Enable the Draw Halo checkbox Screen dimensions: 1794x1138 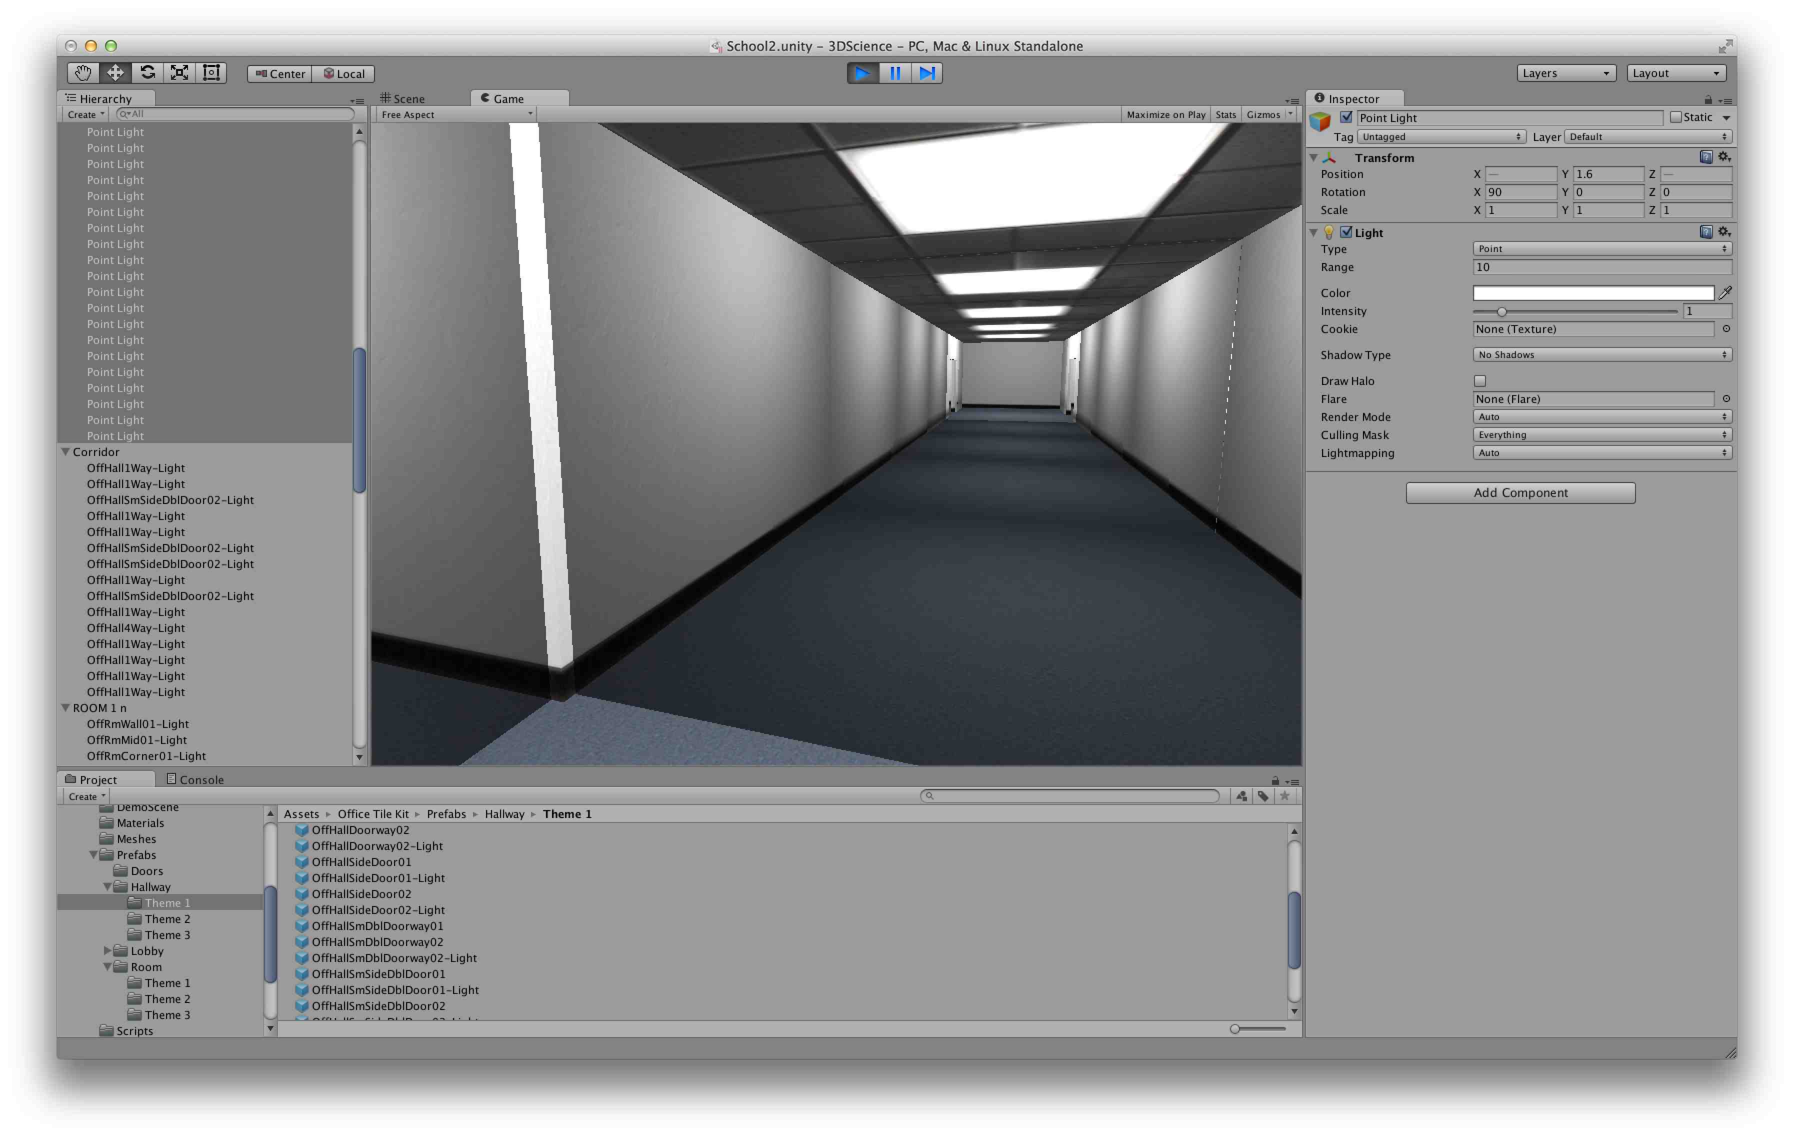[x=1479, y=381]
